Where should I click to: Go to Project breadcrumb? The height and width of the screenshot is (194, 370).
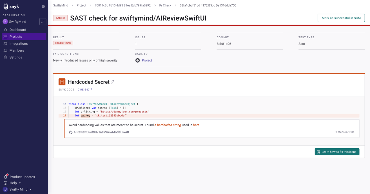81,5
